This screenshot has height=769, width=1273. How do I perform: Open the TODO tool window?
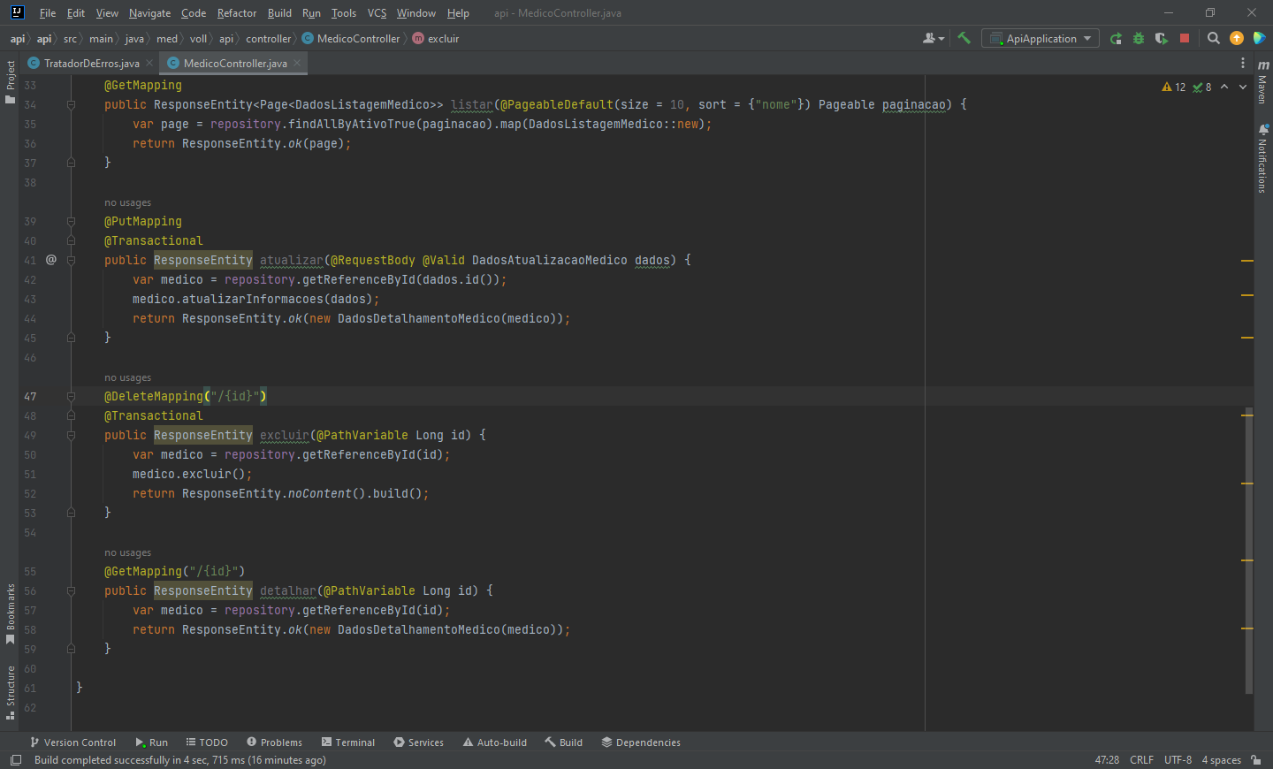(207, 742)
